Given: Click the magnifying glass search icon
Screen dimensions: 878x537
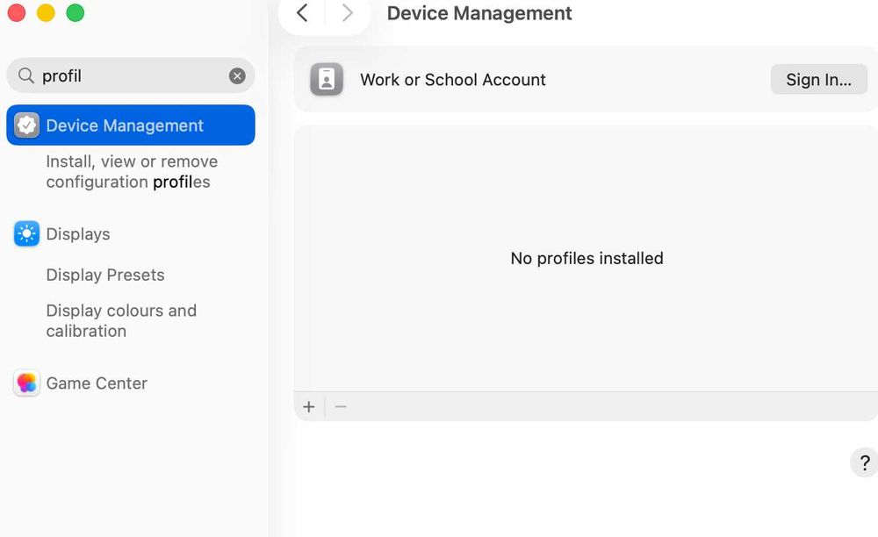Looking at the screenshot, I should (25, 75).
